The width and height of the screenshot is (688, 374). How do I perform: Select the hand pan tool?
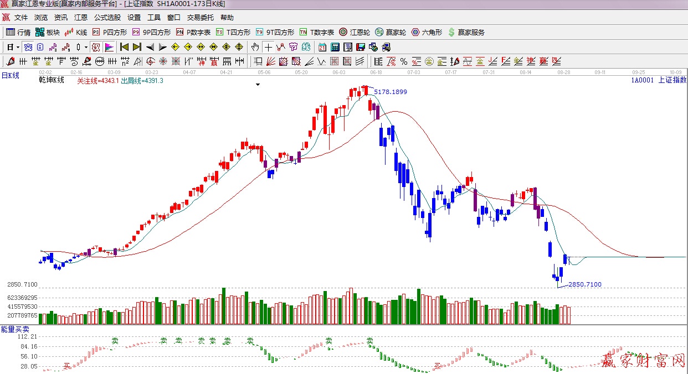pos(255,47)
